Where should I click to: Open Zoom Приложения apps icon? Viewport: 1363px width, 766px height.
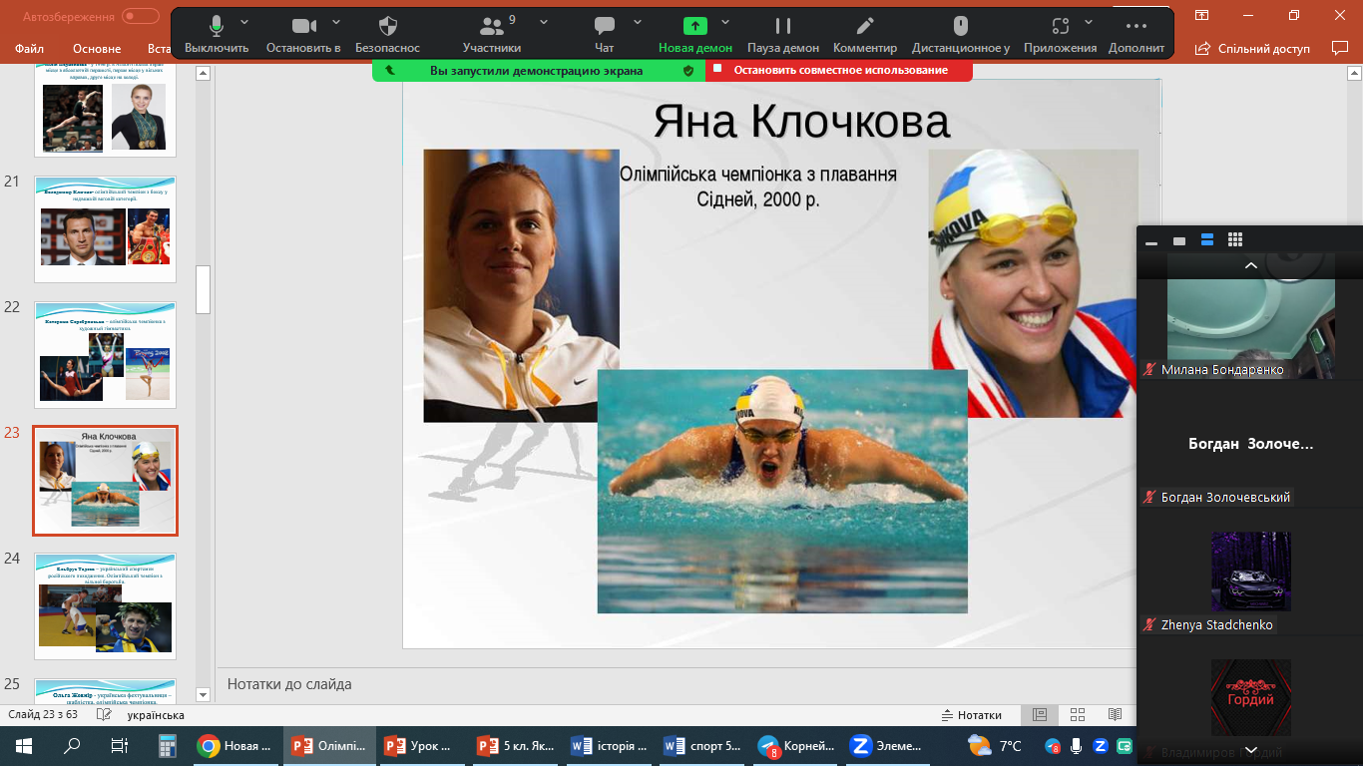click(1060, 35)
